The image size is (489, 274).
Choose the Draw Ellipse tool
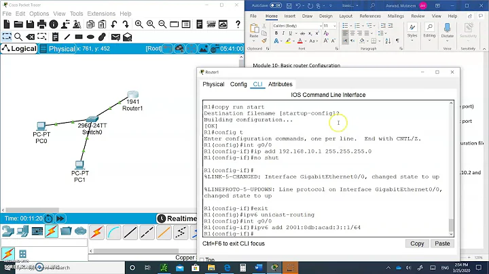pos(90,37)
